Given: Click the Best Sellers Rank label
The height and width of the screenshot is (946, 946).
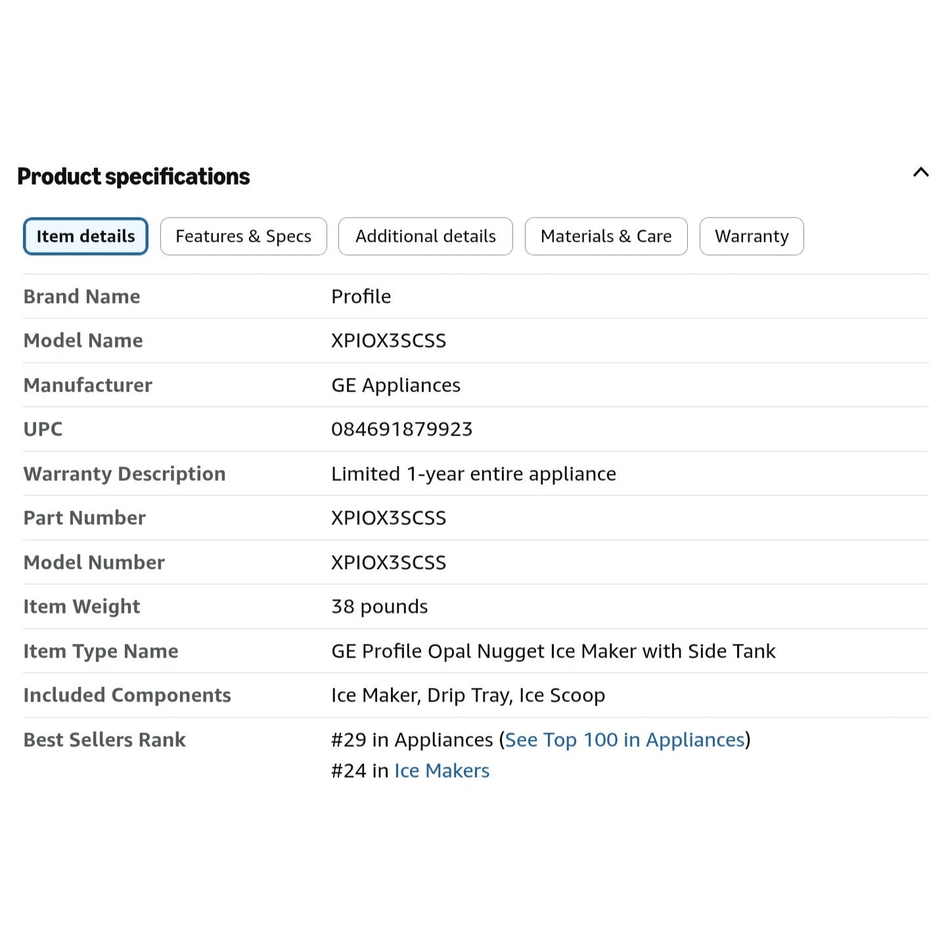Looking at the screenshot, I should click(104, 740).
